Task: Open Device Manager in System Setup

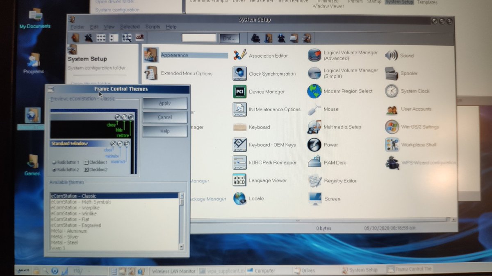Action: 240,92
